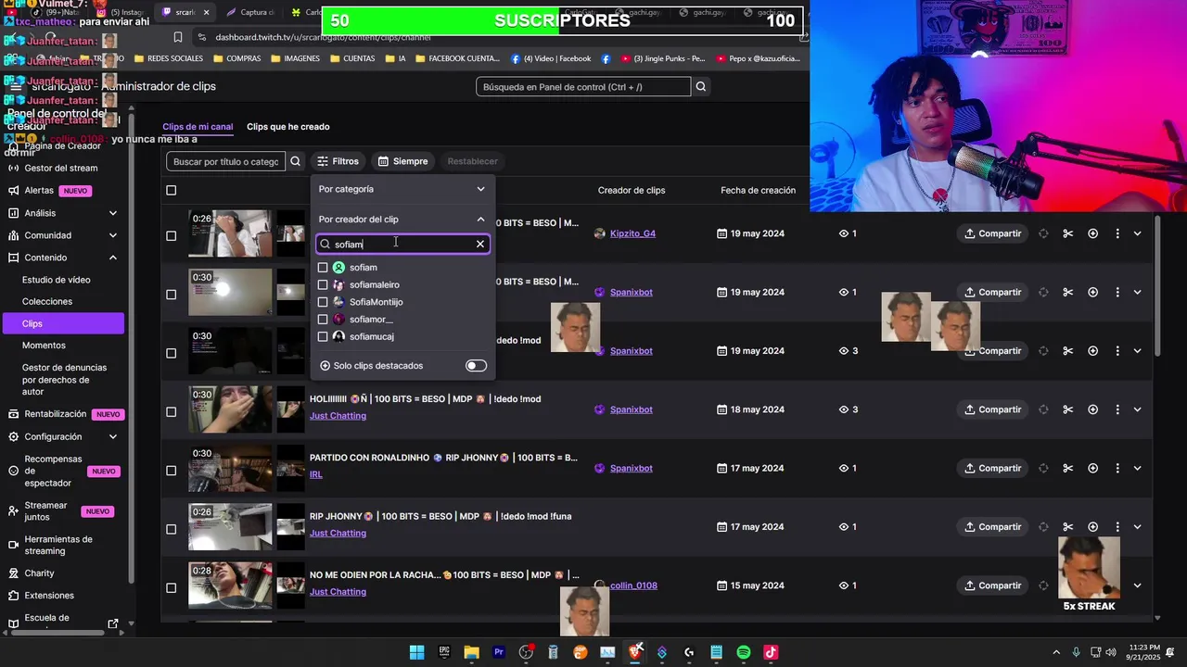Image resolution: width=1187 pixels, height=667 pixels.
Task: Open Colecciones menu item
Action: (47, 301)
